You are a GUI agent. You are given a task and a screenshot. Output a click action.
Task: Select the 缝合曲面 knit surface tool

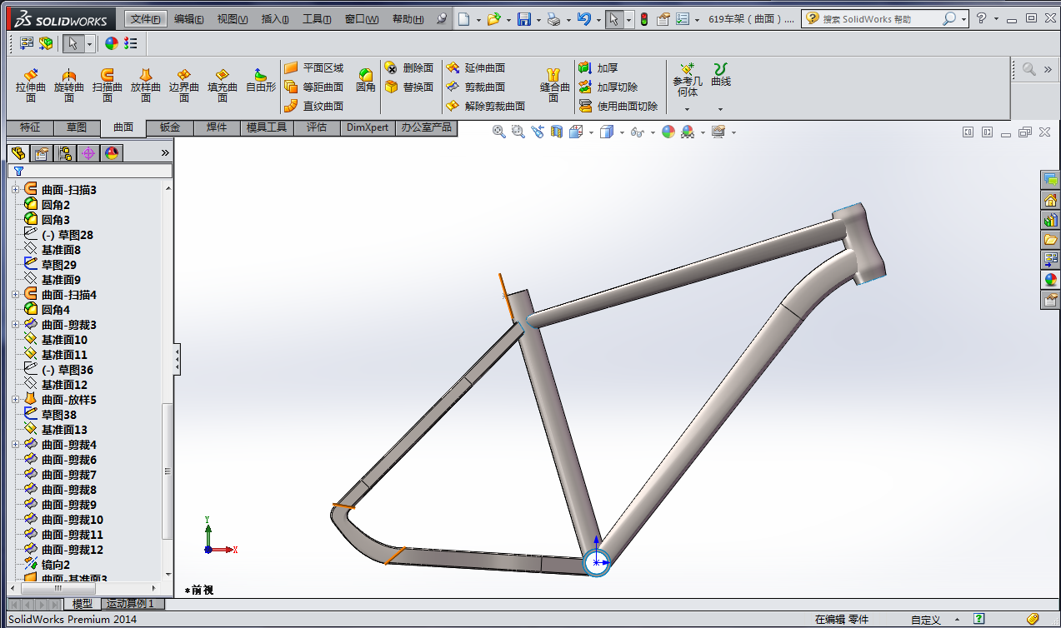pos(554,85)
